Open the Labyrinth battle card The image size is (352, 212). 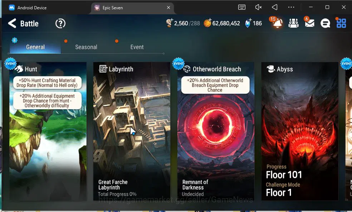click(x=132, y=131)
